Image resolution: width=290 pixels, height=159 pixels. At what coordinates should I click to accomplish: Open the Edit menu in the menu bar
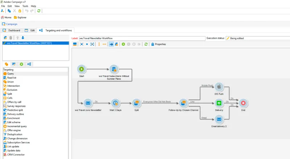(10, 6)
